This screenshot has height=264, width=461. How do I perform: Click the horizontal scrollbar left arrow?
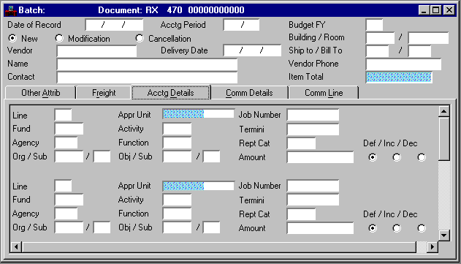pos(16,246)
